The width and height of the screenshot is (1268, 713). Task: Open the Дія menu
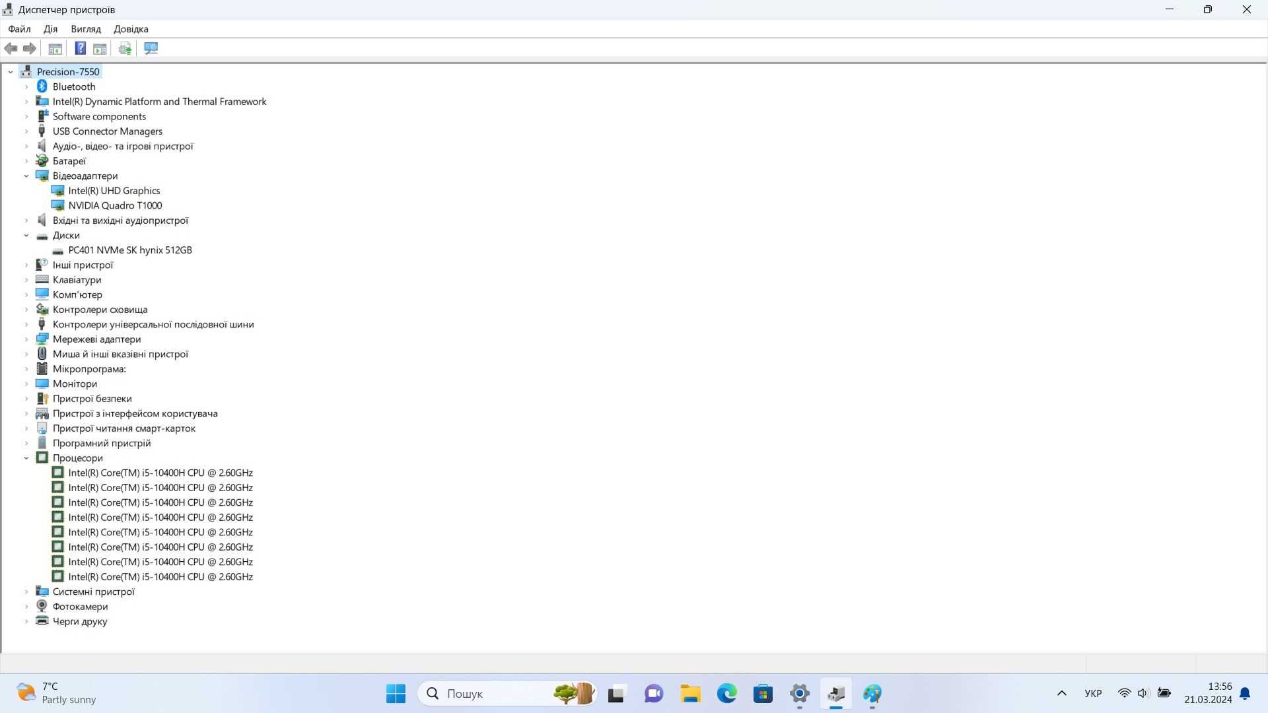[x=50, y=29]
